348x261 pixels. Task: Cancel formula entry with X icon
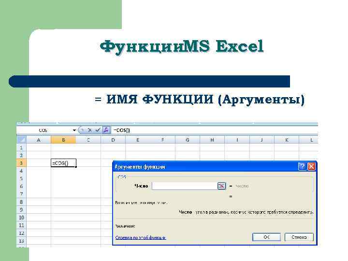point(90,130)
